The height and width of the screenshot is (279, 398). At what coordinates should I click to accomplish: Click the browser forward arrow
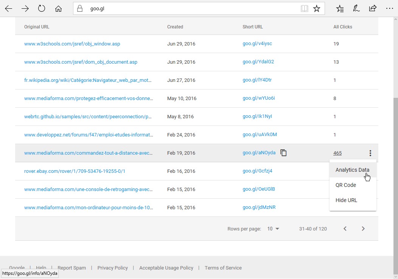point(25,8)
